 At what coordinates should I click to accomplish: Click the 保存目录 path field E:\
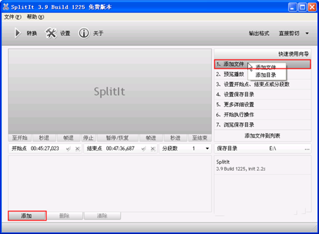pyautogui.click(x=272, y=148)
